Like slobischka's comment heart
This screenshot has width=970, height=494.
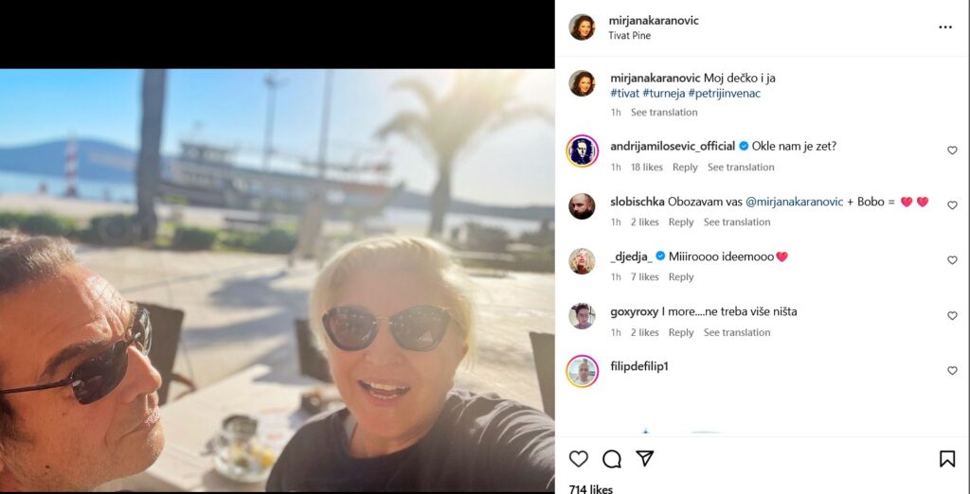point(952,205)
